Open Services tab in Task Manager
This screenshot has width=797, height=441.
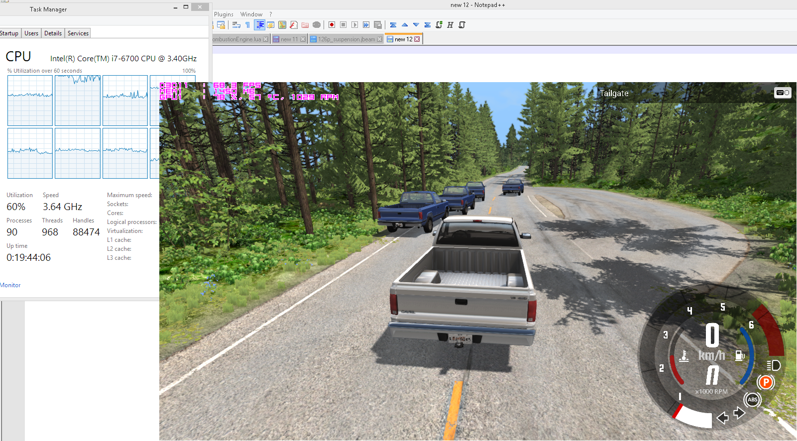[78, 33]
